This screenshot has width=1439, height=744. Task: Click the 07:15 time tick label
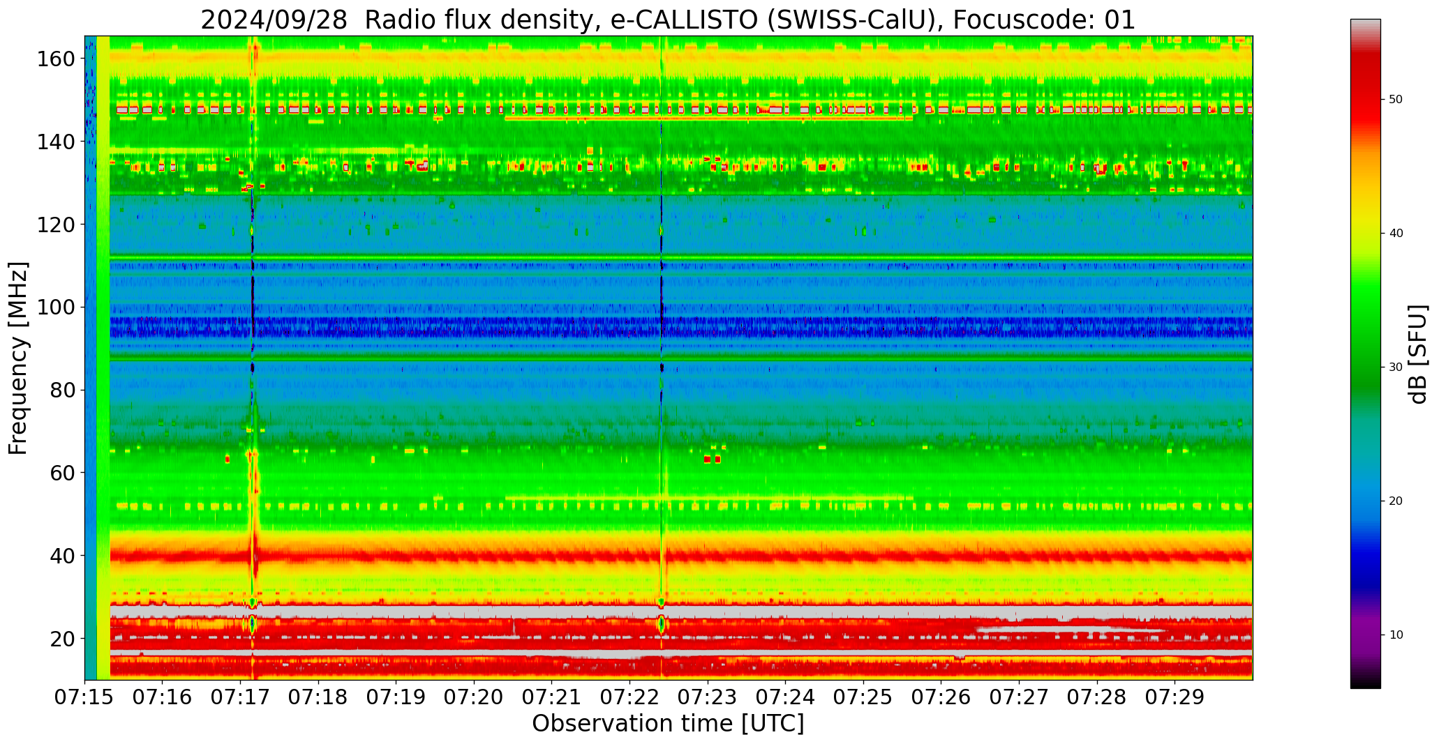coord(85,697)
